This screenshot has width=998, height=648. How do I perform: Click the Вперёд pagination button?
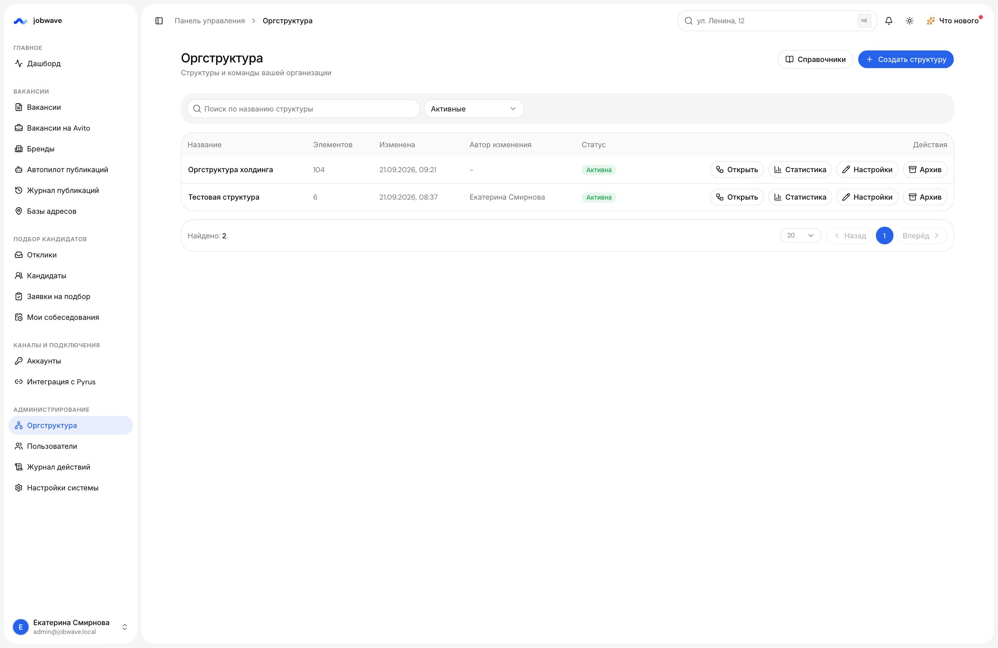click(x=921, y=235)
